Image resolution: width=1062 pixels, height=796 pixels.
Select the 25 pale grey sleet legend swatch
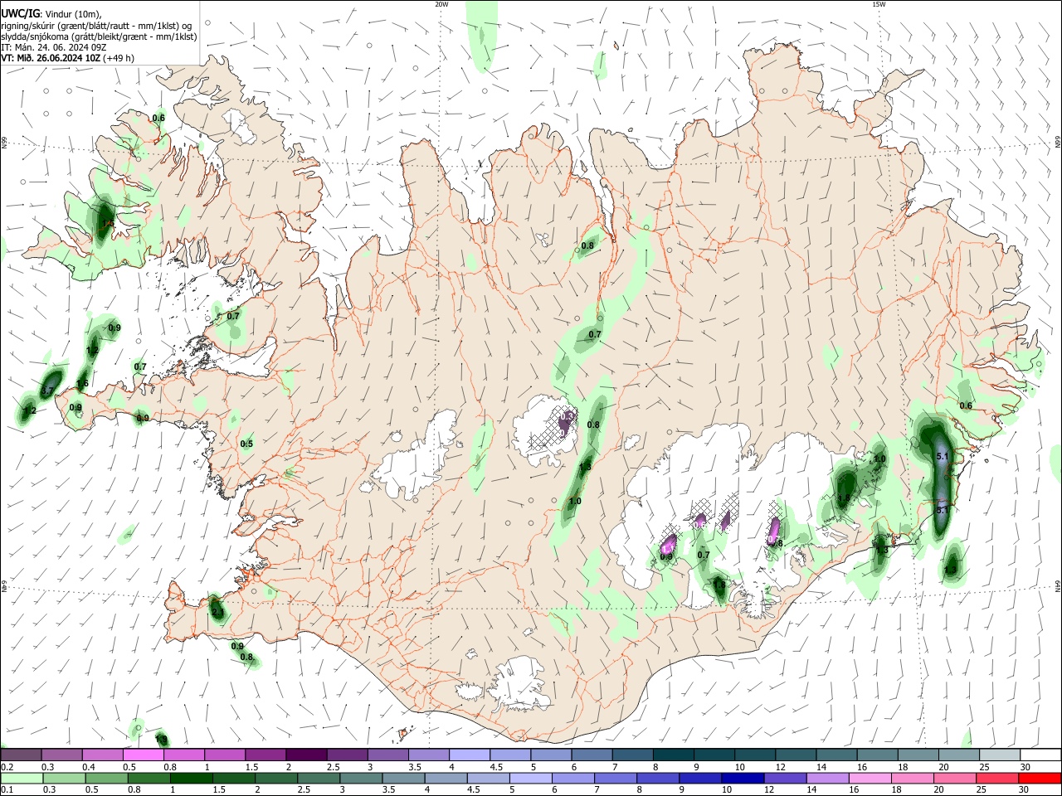(1000, 755)
